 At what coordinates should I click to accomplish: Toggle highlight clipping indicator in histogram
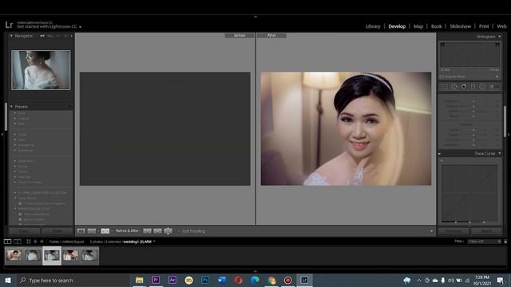click(497, 45)
